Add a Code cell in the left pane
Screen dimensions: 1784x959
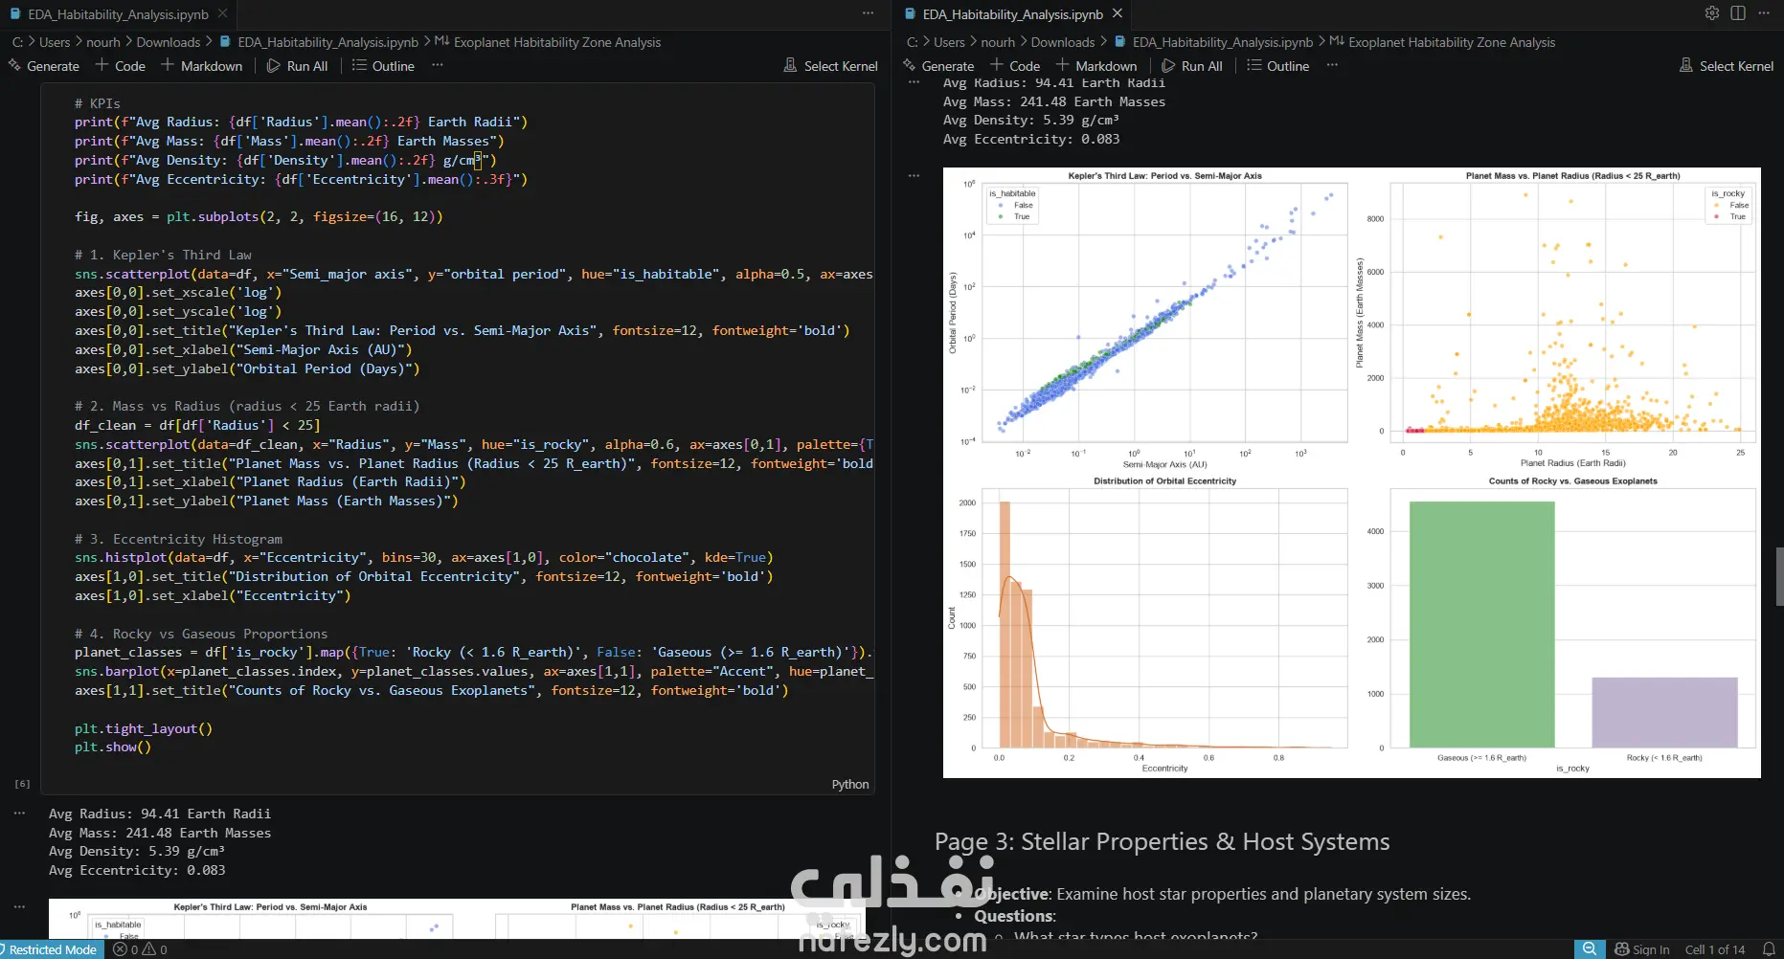120,65
